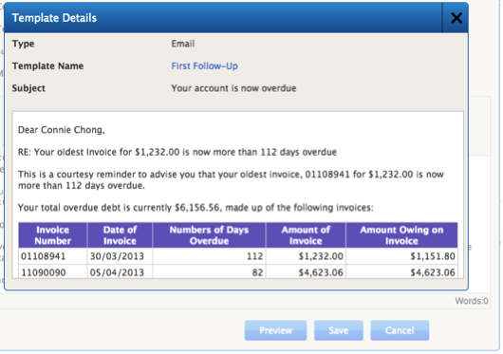Screen dimensions: 503x354
Task: Click the Template Details title text
Action: point(54,18)
